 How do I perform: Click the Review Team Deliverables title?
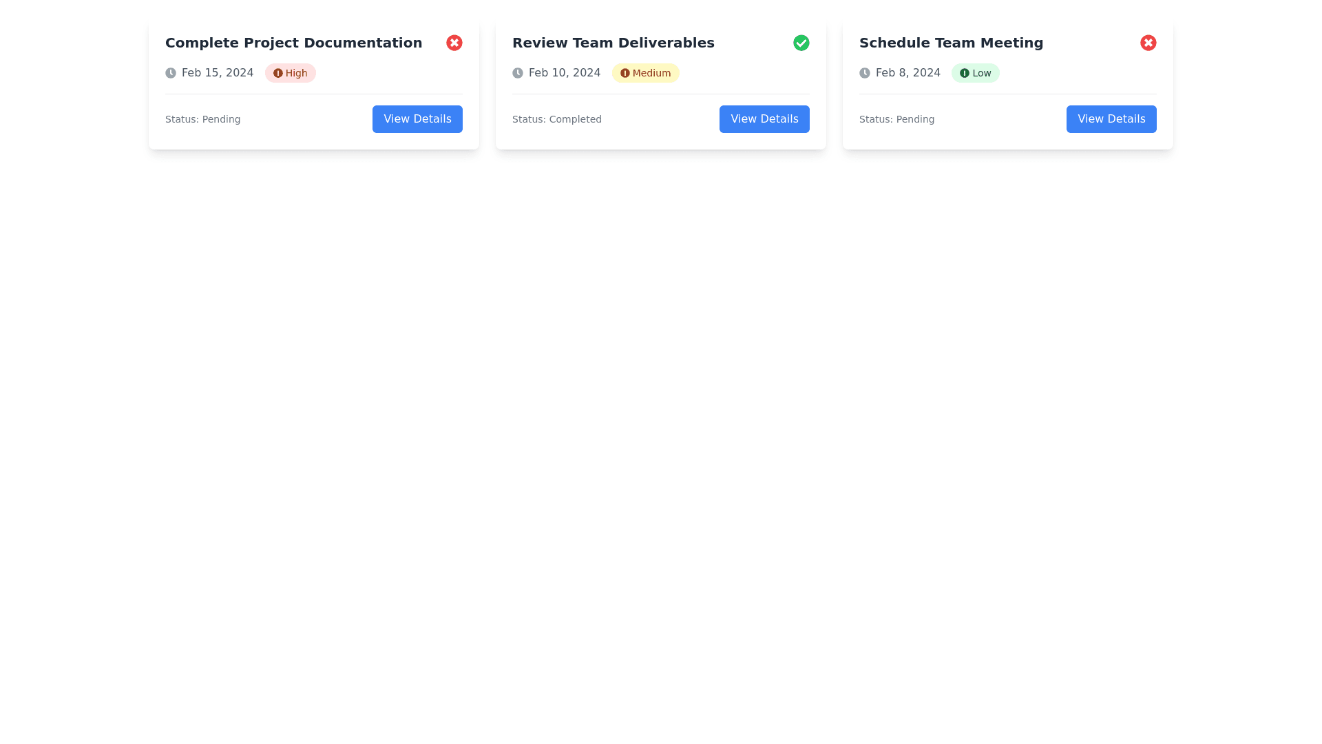click(x=613, y=43)
